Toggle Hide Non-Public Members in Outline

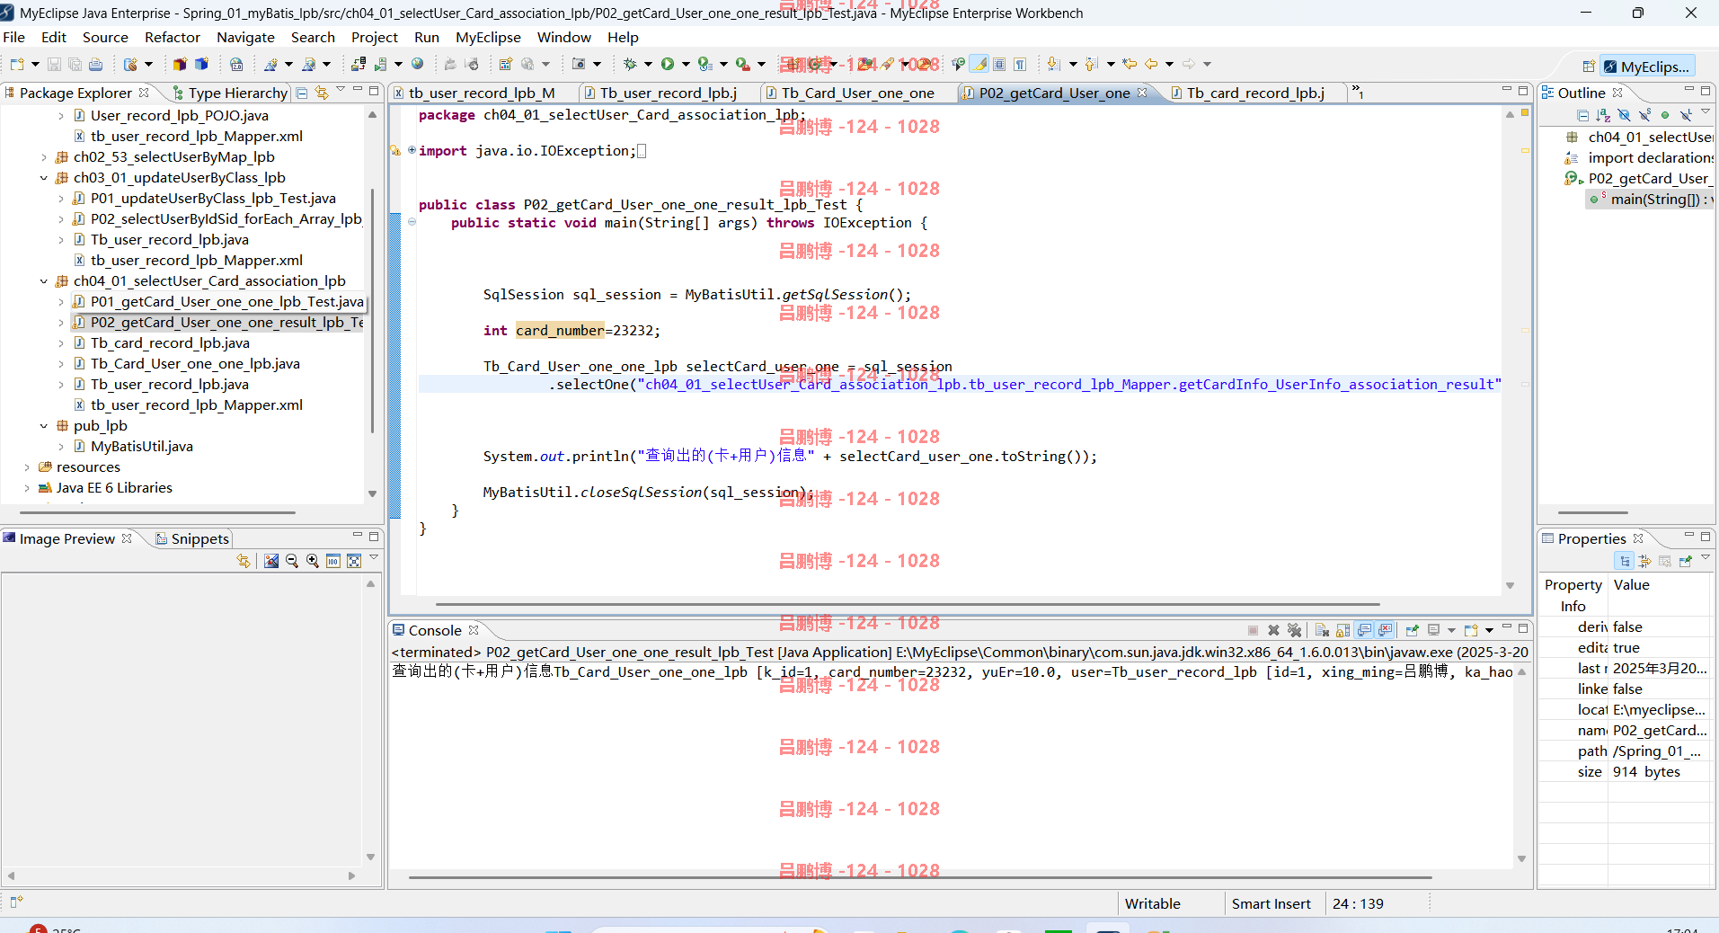click(x=1665, y=115)
